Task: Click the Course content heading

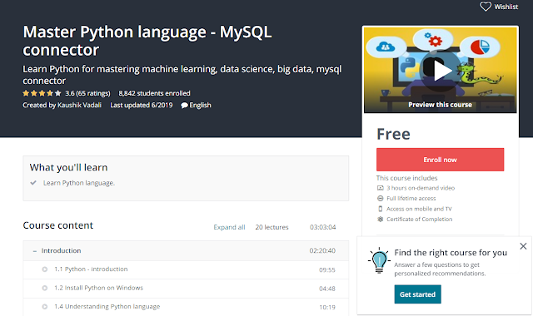Action: 57,225
